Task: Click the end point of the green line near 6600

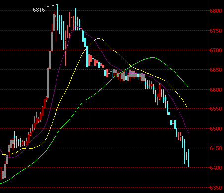Action: click(x=188, y=87)
